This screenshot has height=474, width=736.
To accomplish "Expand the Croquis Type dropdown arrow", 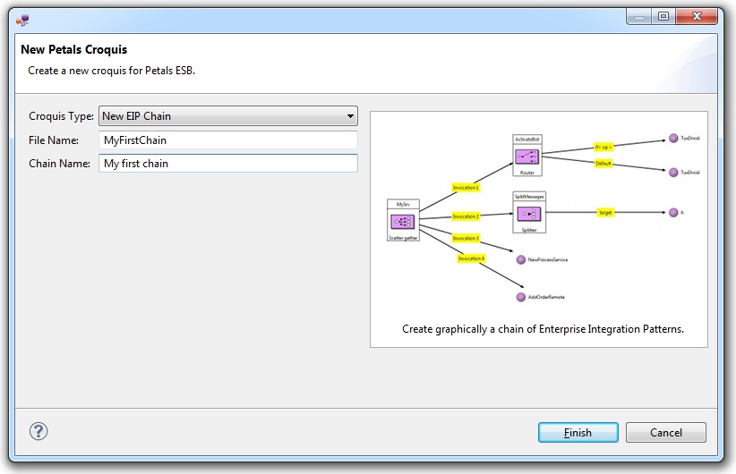I will (350, 116).
